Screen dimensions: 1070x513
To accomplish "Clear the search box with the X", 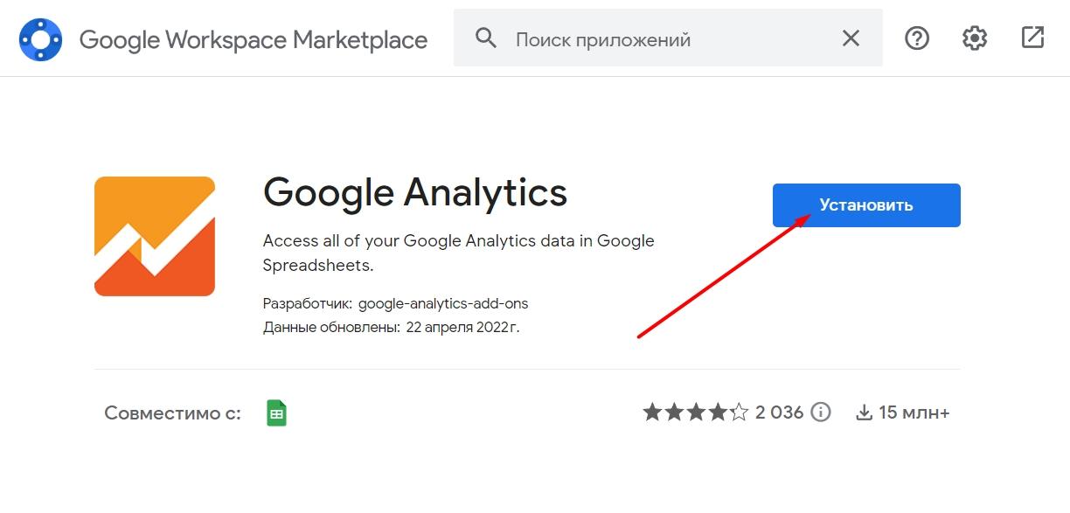I will tap(851, 38).
